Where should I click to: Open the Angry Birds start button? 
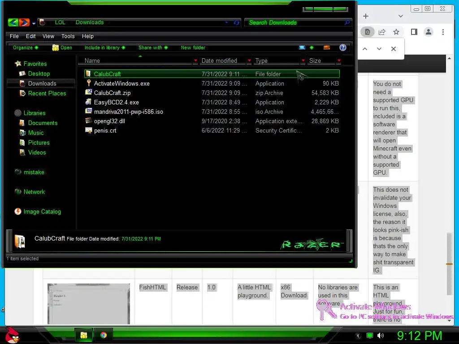tap(12, 335)
